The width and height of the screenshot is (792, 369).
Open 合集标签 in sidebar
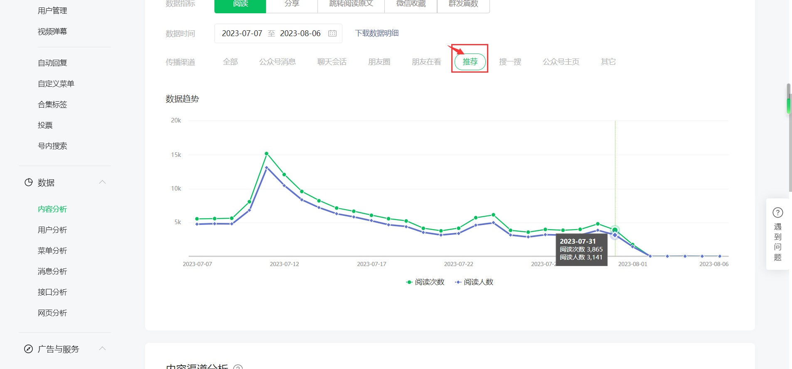52,105
